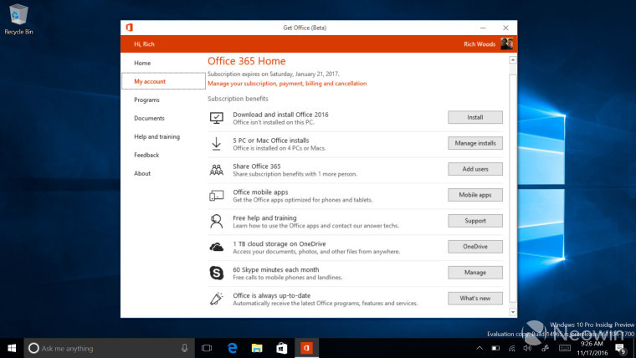Open Help and training in sidebar
Viewport: 636px width, 358px height.
[x=157, y=136]
